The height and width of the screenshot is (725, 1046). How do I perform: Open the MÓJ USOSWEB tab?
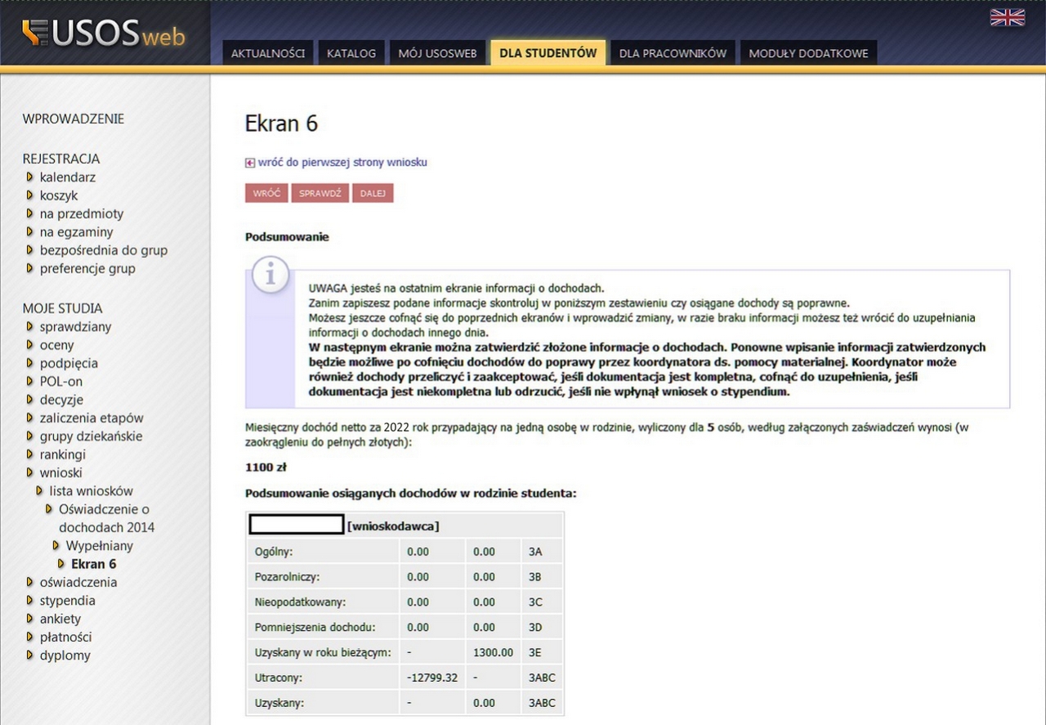tap(437, 53)
